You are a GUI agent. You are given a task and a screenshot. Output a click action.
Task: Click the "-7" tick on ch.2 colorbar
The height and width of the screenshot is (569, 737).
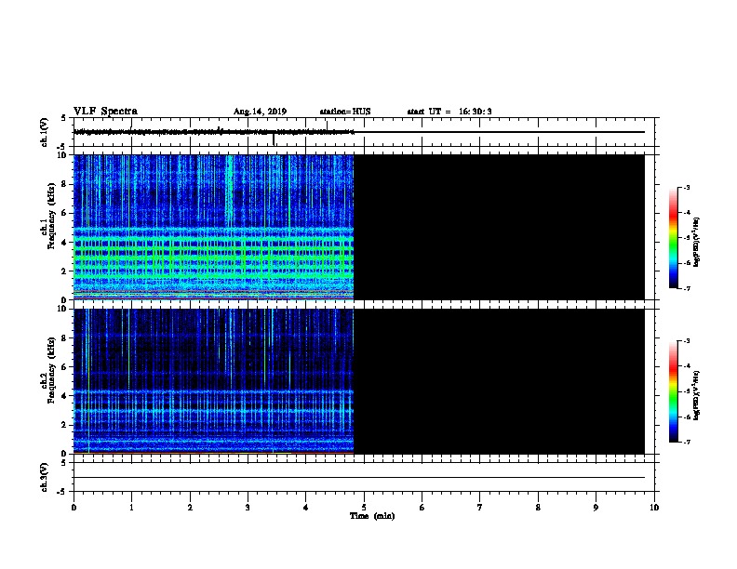pyautogui.click(x=687, y=443)
